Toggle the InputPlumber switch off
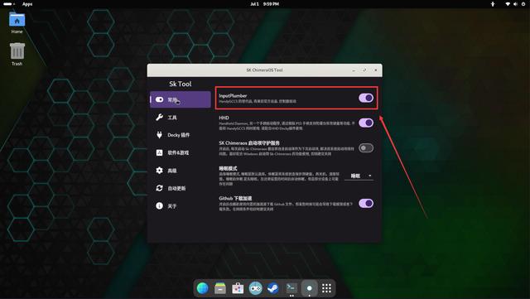The image size is (530, 299). pyautogui.click(x=366, y=98)
